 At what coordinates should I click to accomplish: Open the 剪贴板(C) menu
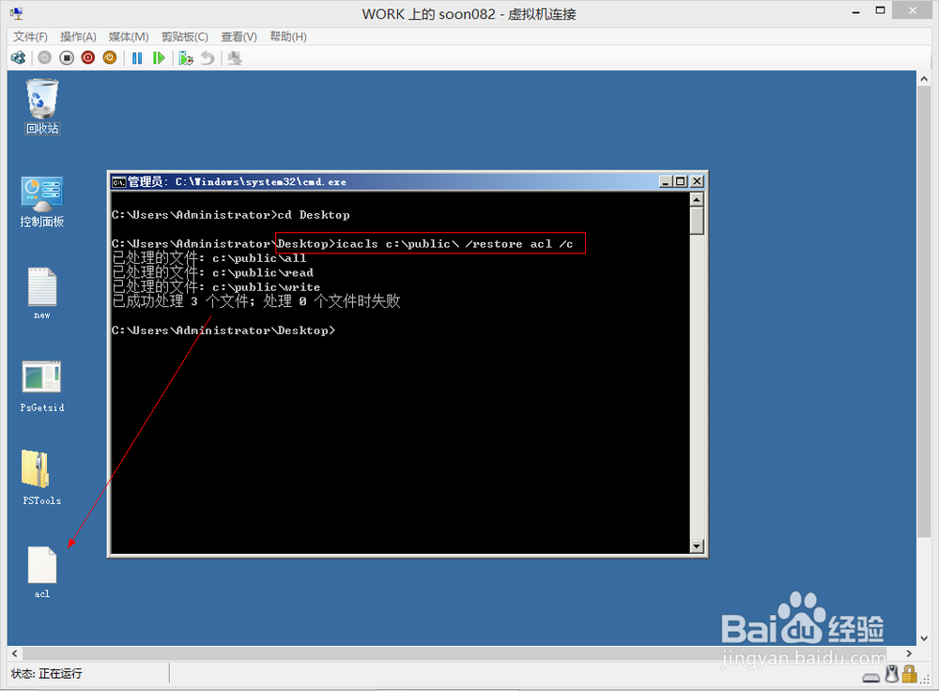(x=185, y=37)
